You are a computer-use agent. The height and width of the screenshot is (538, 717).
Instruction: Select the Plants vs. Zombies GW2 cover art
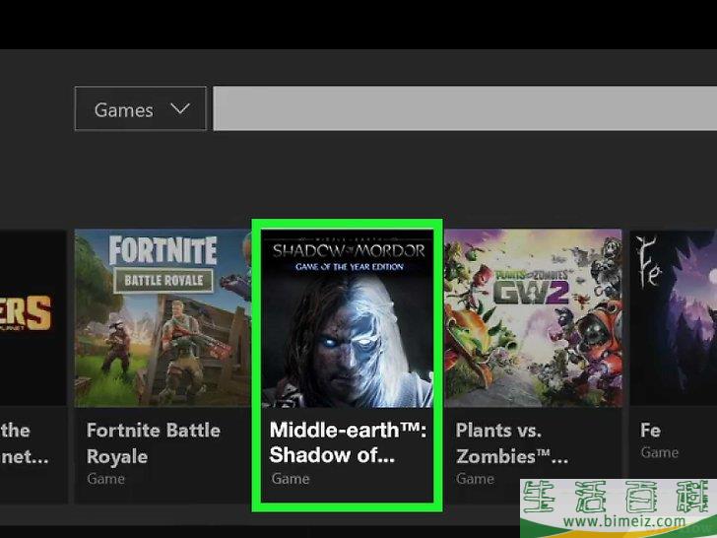click(x=533, y=318)
